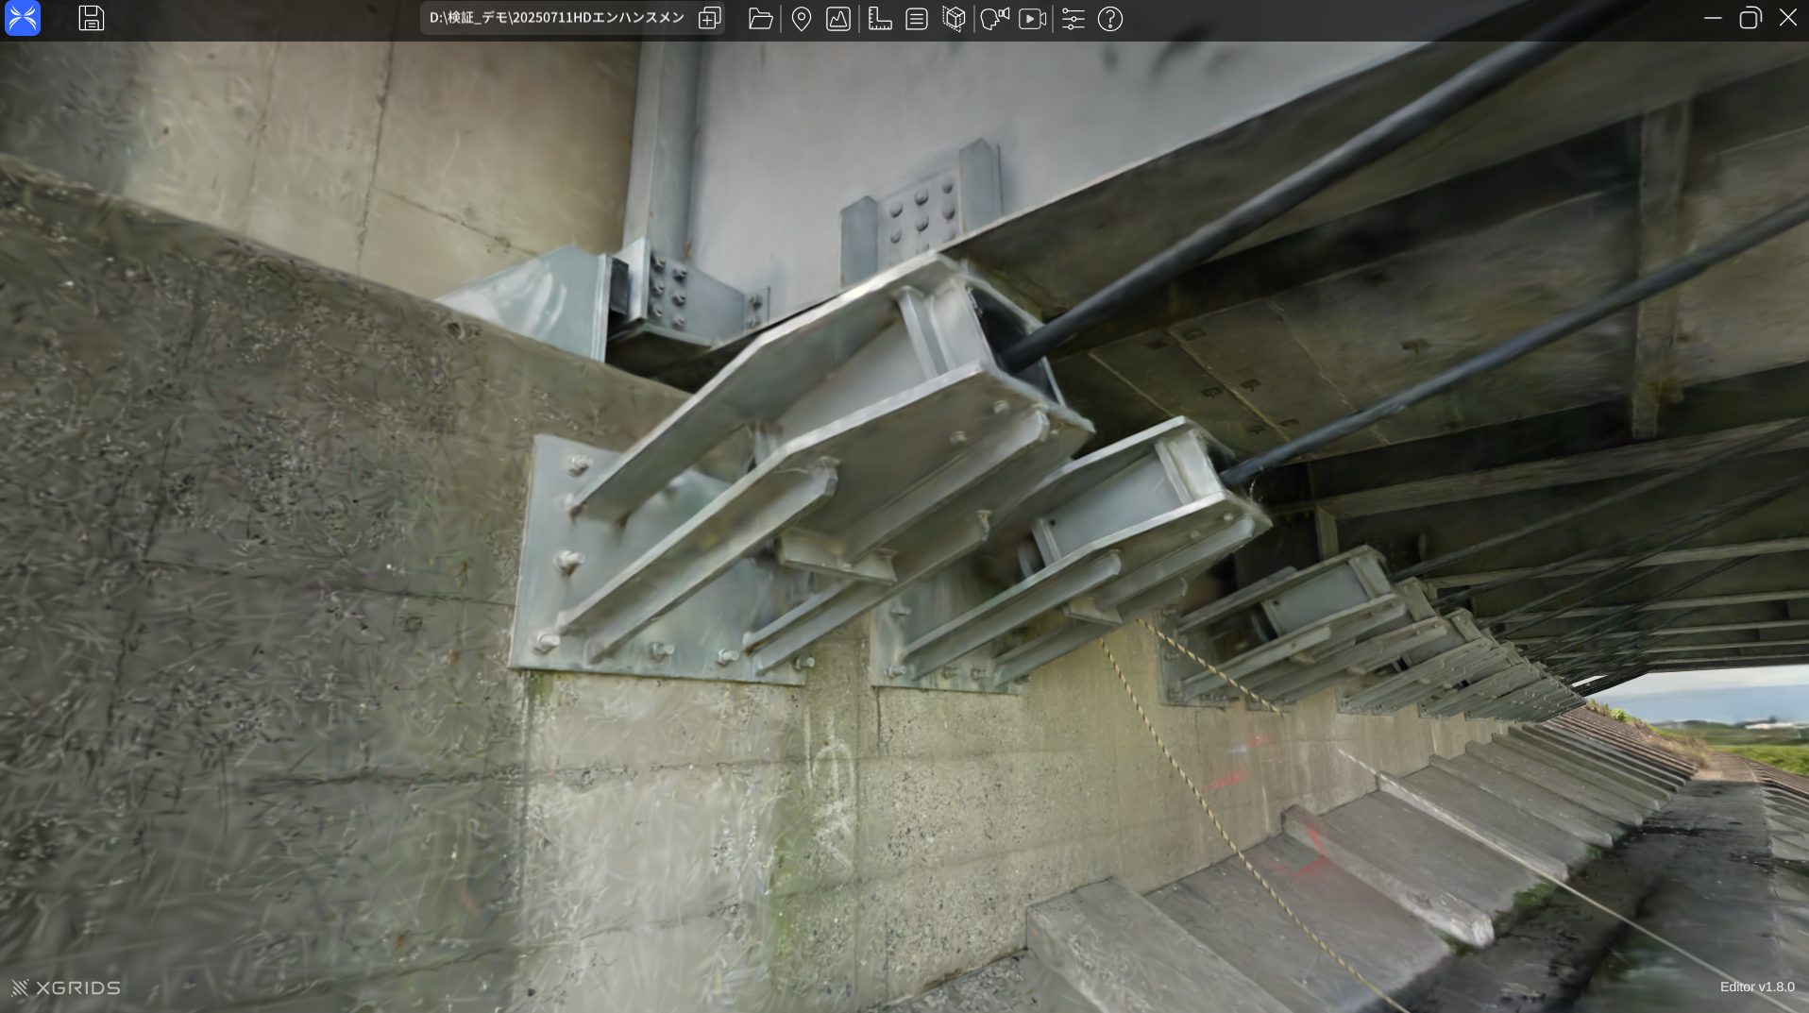Click the Editor v1.8.0 version label
This screenshot has height=1013, width=1809.
click(1757, 987)
